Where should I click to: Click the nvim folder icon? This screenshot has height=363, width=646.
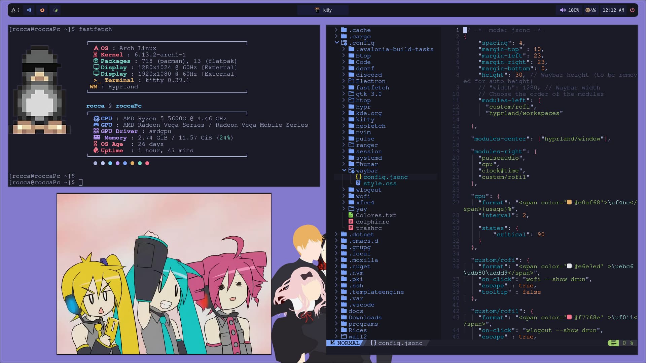(351, 132)
